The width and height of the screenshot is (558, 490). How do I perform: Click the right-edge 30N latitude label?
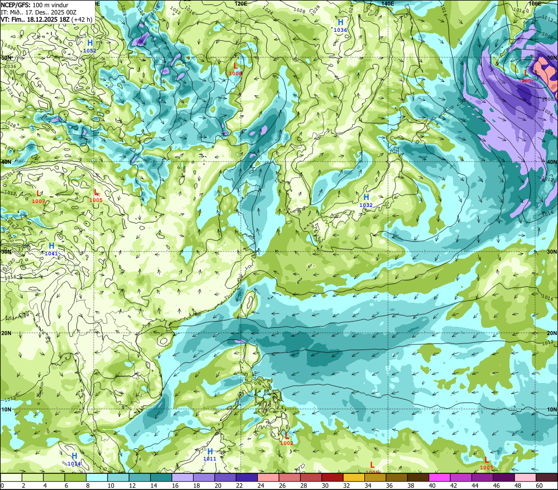(552, 251)
